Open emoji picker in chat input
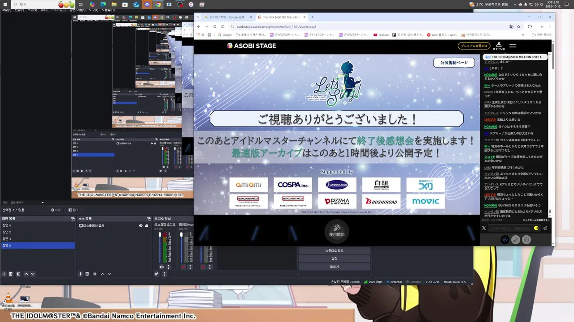 tap(536, 228)
